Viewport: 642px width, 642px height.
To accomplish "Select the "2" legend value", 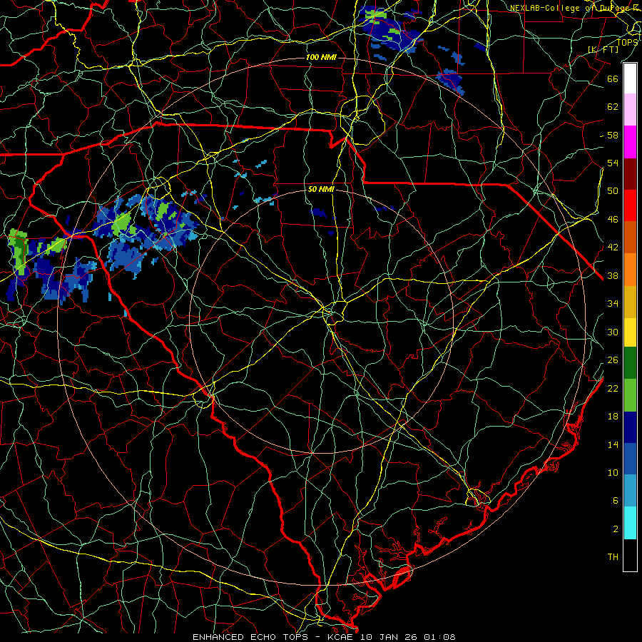I will click(616, 529).
